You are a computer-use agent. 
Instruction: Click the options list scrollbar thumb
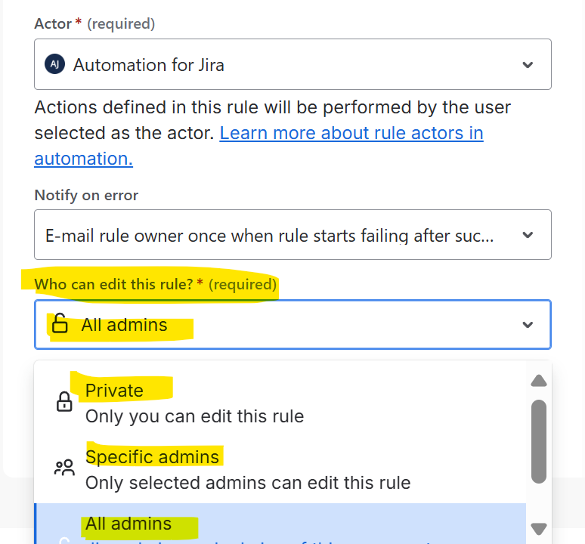coord(538,442)
